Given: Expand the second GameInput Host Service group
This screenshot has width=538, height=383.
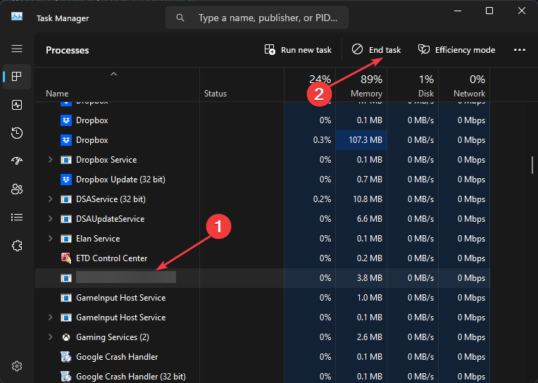Looking at the screenshot, I should tap(50, 318).
